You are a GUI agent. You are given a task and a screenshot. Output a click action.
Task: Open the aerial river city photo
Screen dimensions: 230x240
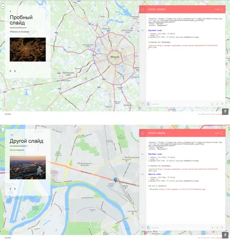click(28, 167)
